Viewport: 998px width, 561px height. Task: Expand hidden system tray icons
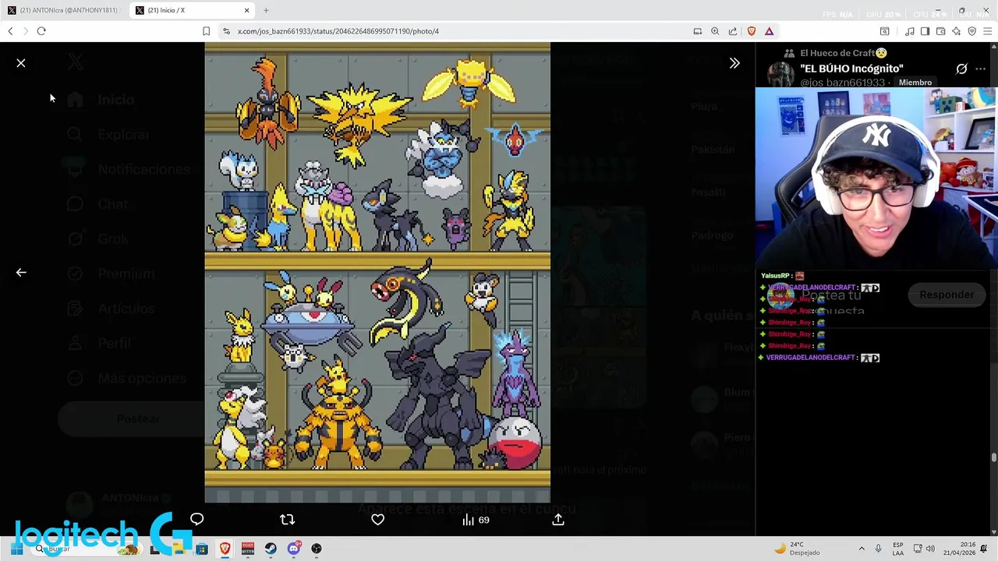pos(862,549)
